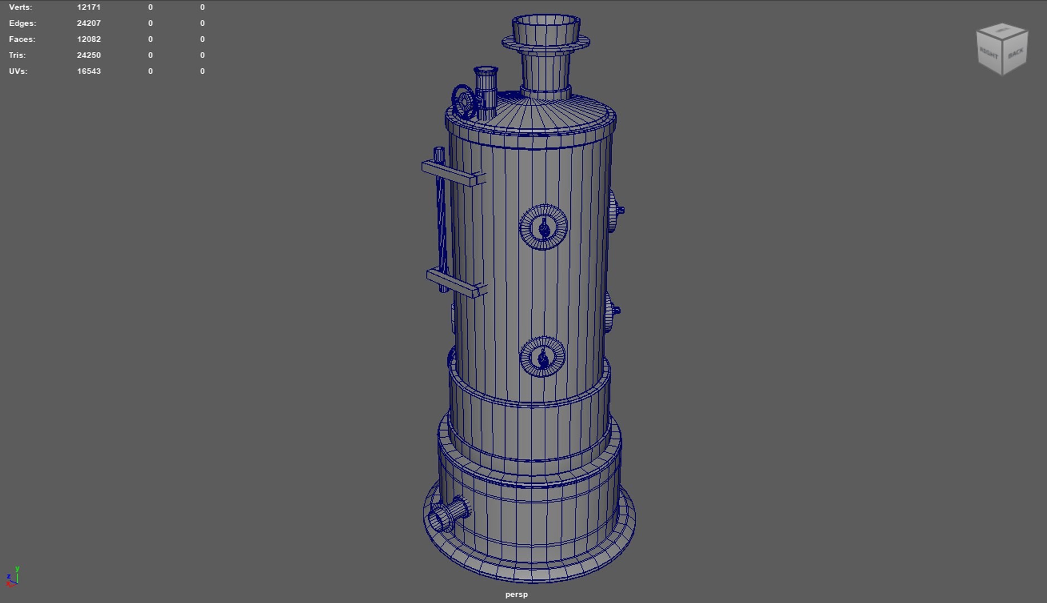Image resolution: width=1047 pixels, height=603 pixels.
Task: Click the RIGHT face of the view cube
Action: (x=989, y=54)
